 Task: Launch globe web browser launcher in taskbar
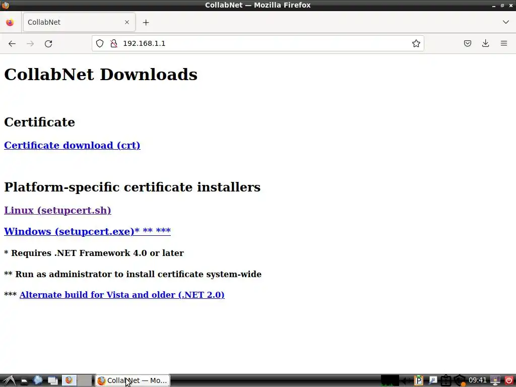(x=38, y=380)
